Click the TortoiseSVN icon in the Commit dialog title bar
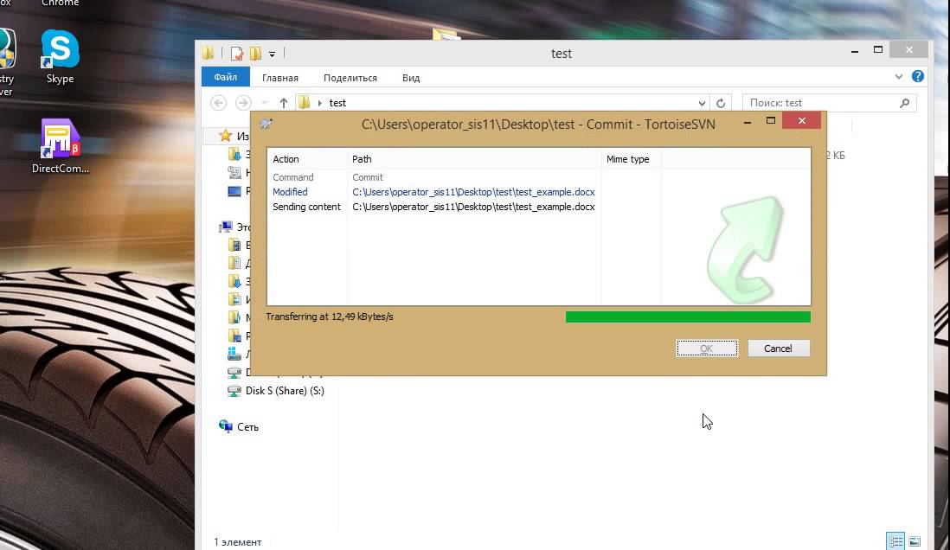Image resolution: width=950 pixels, height=550 pixels. (x=266, y=124)
